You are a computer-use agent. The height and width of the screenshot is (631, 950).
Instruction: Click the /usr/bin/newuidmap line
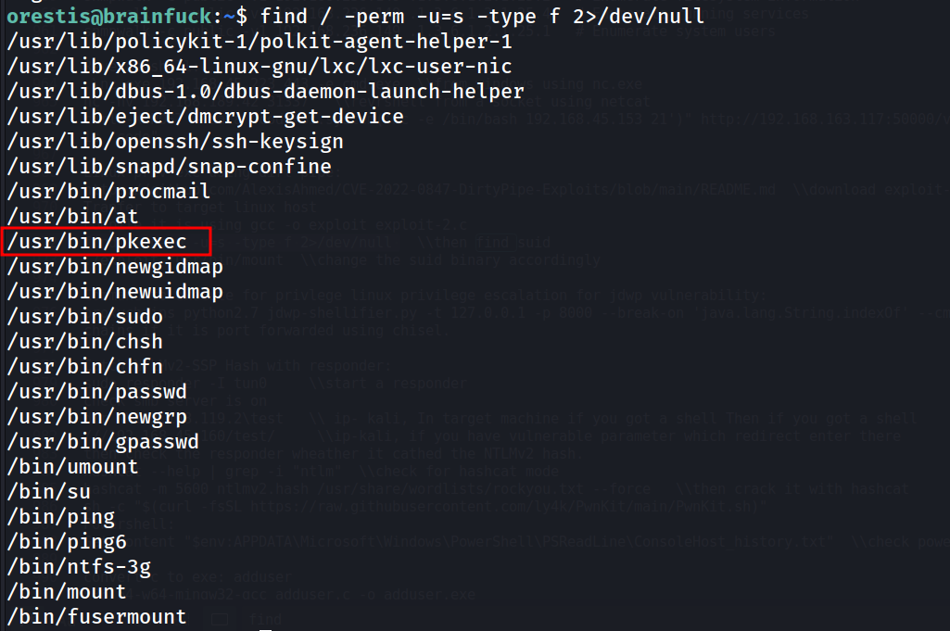point(115,292)
